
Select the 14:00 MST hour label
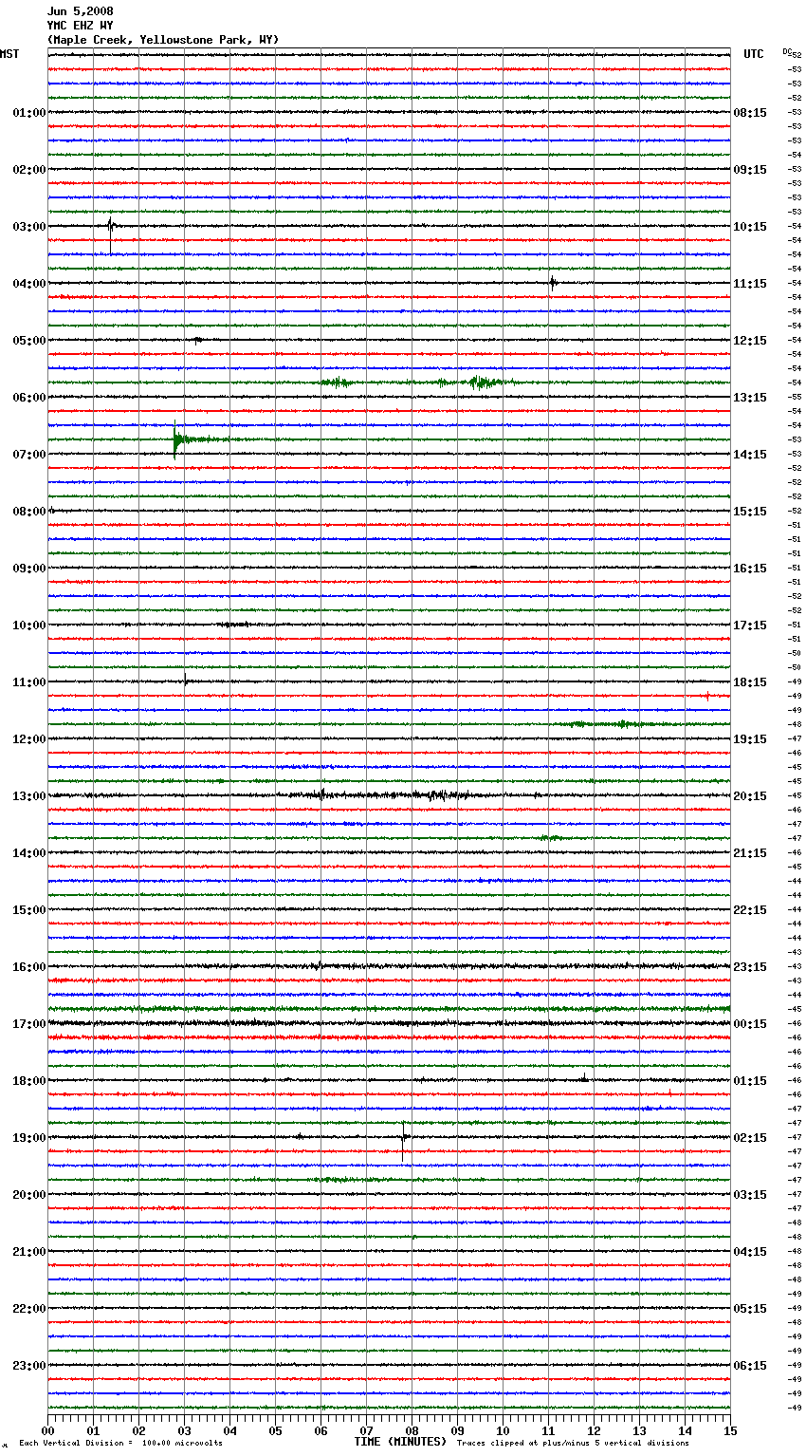coord(29,853)
